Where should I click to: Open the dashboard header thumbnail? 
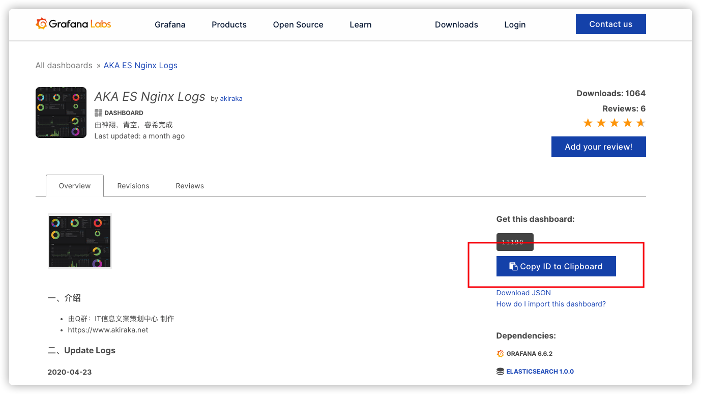pos(61,112)
